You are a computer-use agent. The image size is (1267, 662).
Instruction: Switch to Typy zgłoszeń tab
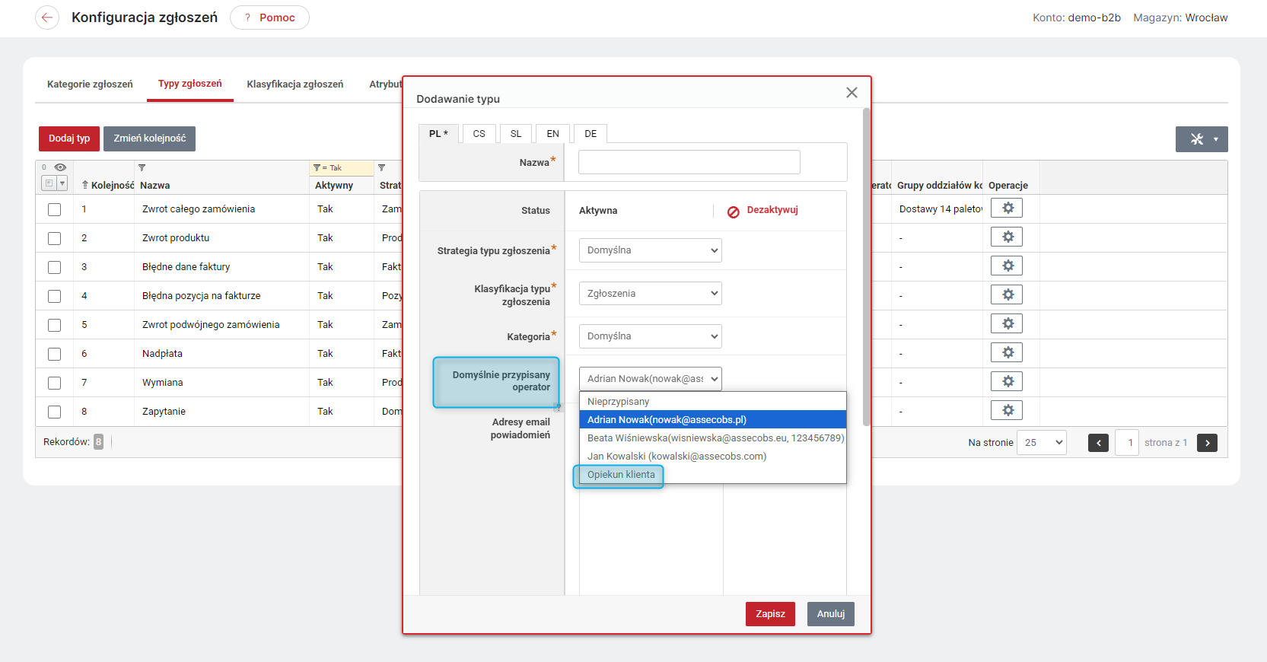coord(190,84)
